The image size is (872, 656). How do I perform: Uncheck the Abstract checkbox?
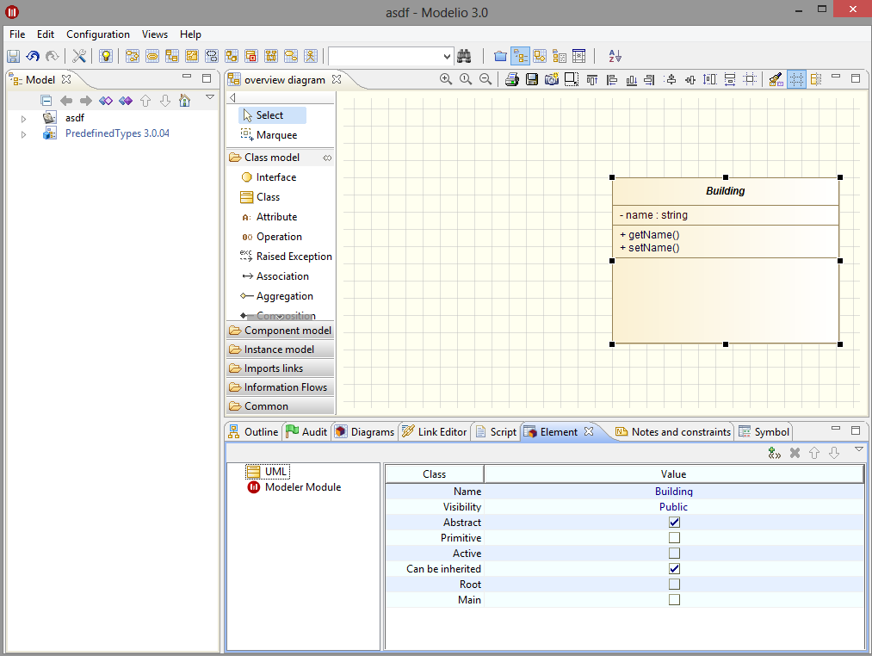click(x=674, y=523)
